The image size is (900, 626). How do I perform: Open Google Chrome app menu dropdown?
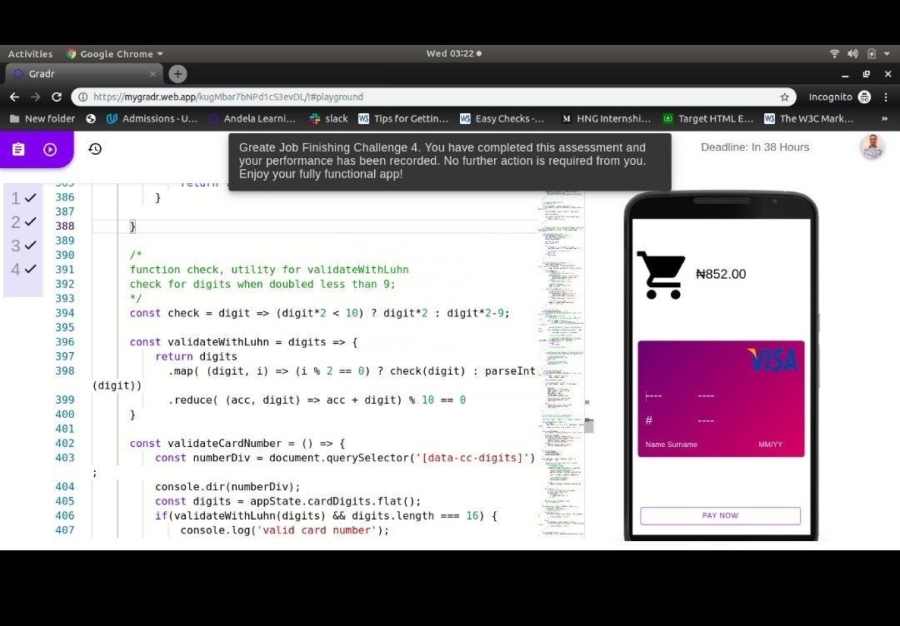tap(115, 54)
